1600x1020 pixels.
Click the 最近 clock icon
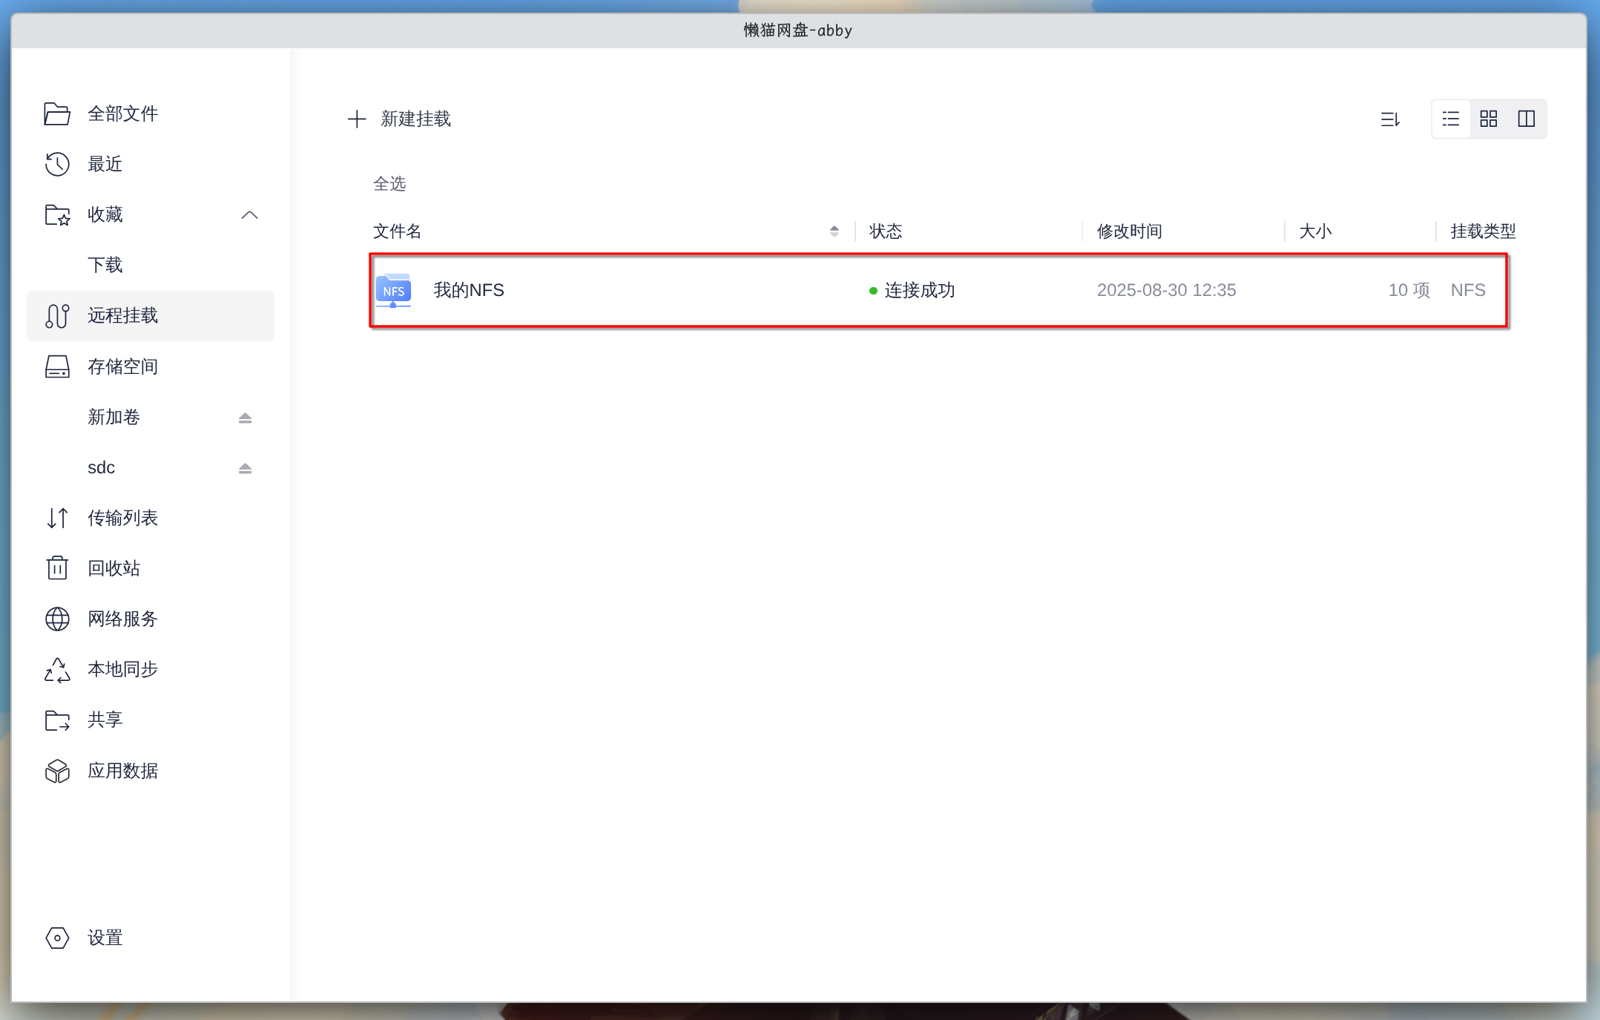(57, 164)
